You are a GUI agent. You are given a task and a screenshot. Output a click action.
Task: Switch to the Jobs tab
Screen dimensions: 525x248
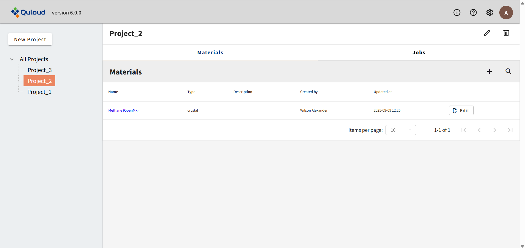pos(419,53)
